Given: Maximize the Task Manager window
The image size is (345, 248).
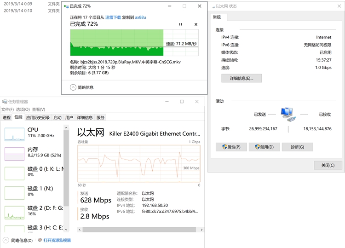Looking at the screenshot, I should click(182, 101).
